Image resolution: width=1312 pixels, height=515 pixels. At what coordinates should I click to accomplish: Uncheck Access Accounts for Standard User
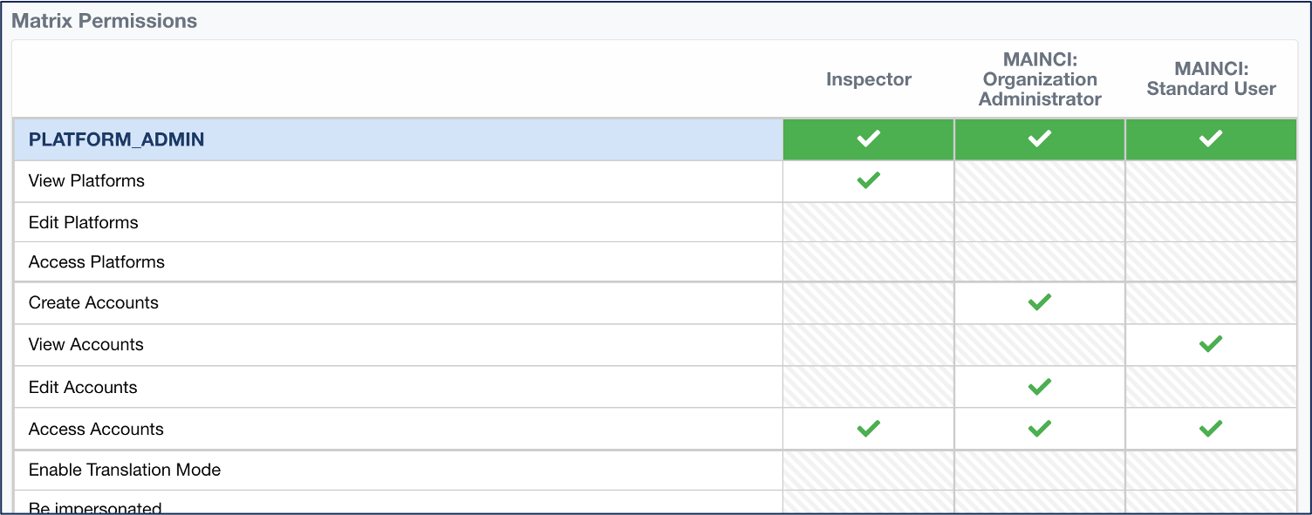[1210, 428]
